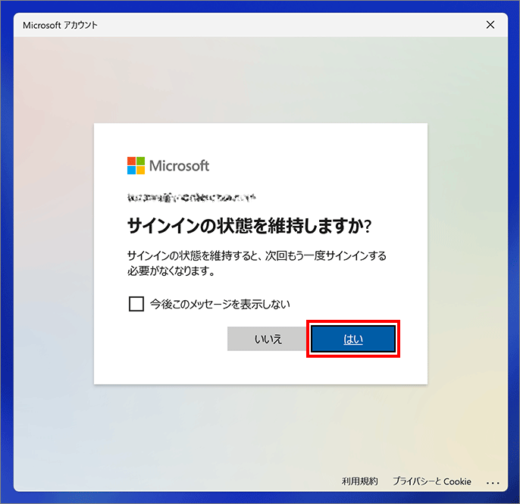
Task: Click the red square of the Microsoft logo
Action: click(x=131, y=161)
